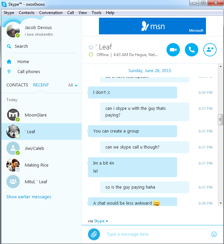Click the search magnifying glass icon

9,46
